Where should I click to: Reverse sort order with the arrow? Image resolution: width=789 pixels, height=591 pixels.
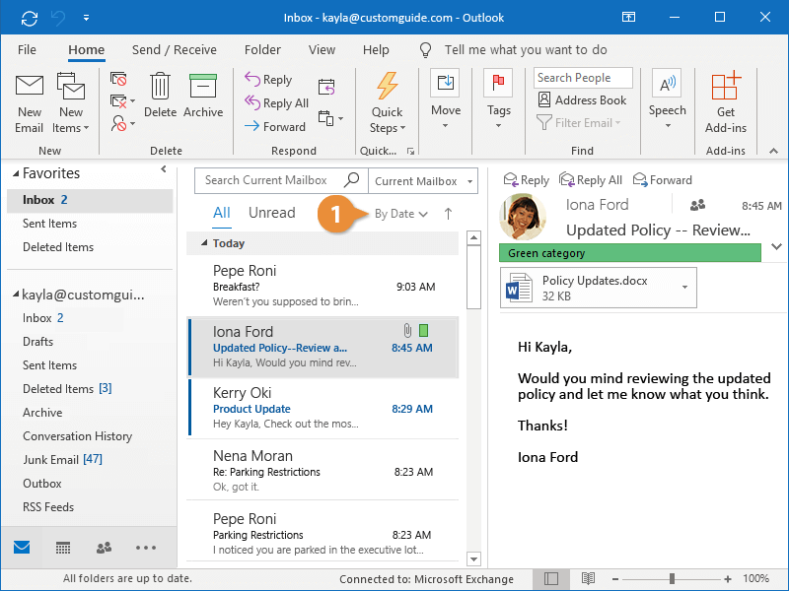pyautogui.click(x=448, y=214)
